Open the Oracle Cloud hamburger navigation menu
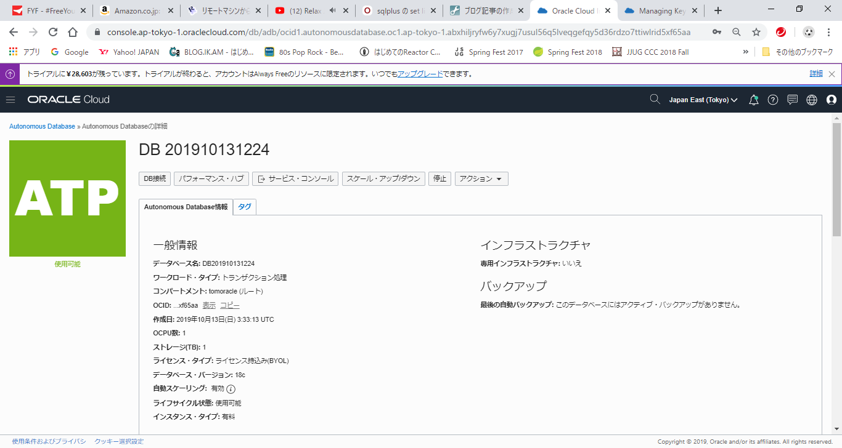 click(10, 100)
